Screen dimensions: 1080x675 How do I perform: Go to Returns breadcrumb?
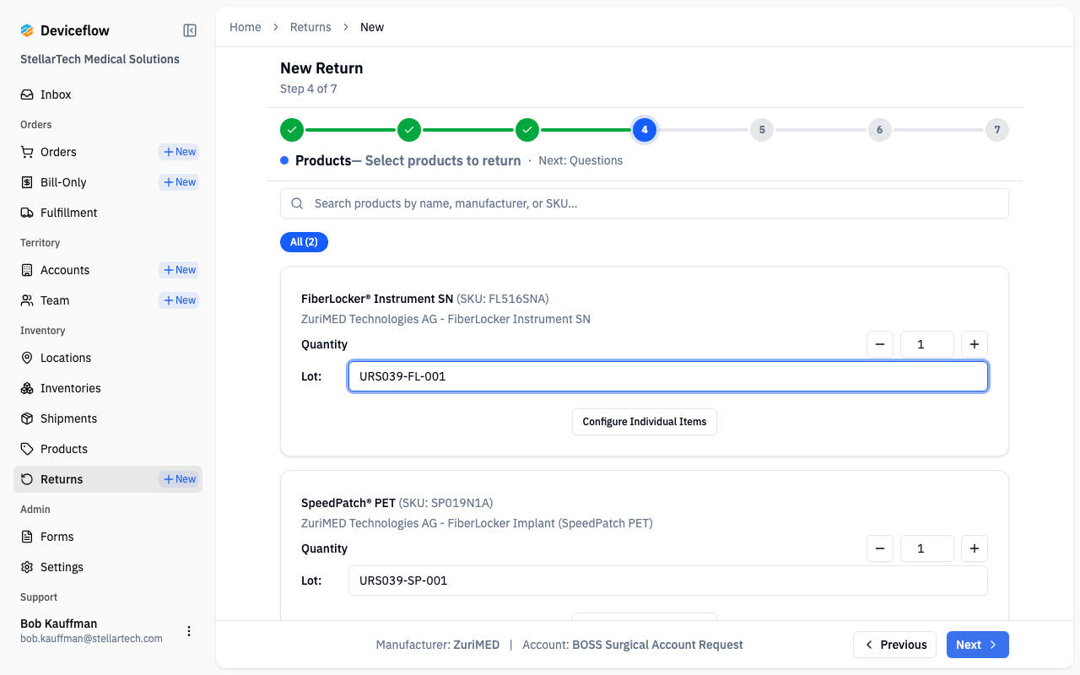[x=310, y=27]
